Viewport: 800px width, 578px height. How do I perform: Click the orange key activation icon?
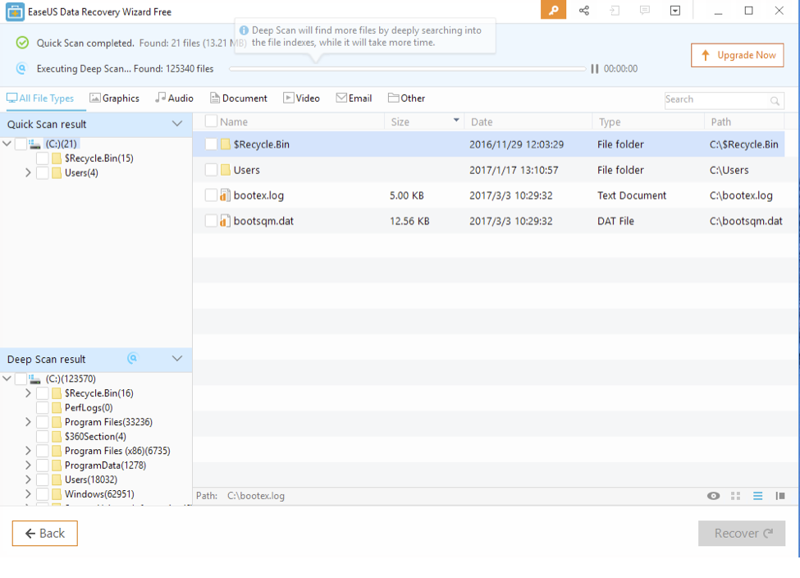[553, 10]
